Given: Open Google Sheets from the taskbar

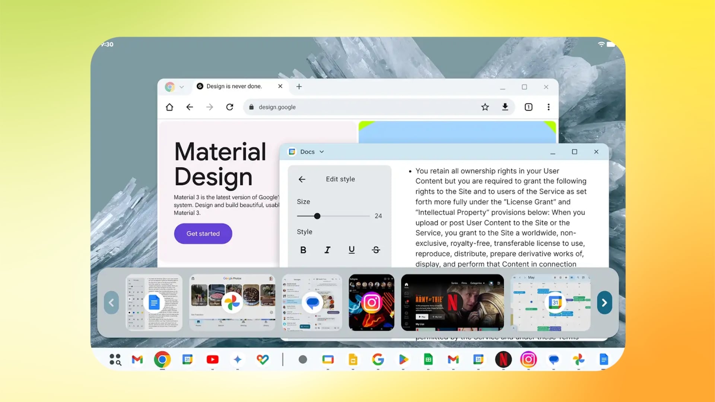Looking at the screenshot, I should click(428, 360).
